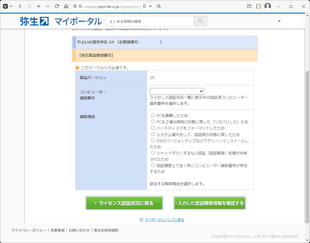Viewport: 310px width, 243px height.
Task: Open 弥生ID利用規約 footer link
Action: 106,230
